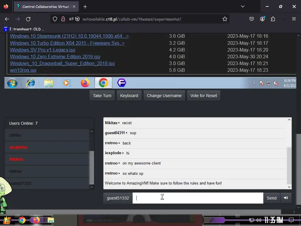Viewport: 301px width, 226px height.
Task: Open File Explorer from host taskbar
Action: [x=51, y=220]
